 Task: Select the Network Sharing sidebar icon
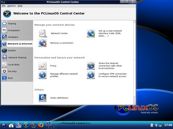click(5, 57)
